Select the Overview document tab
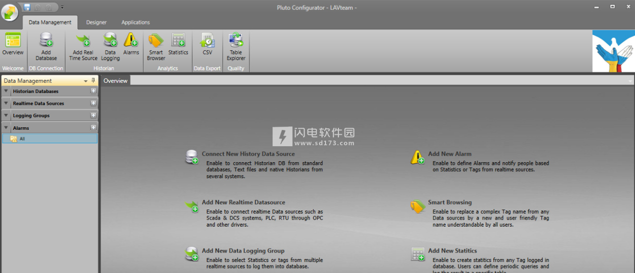The width and height of the screenshot is (635, 273). coord(115,81)
